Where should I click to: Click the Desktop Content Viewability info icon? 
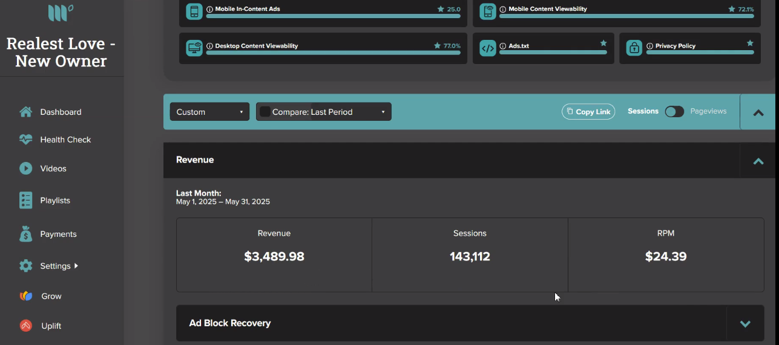coord(210,46)
